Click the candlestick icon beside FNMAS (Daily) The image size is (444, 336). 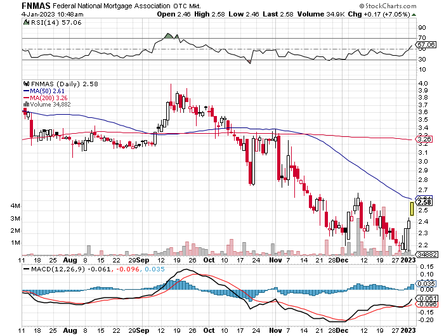(27, 84)
